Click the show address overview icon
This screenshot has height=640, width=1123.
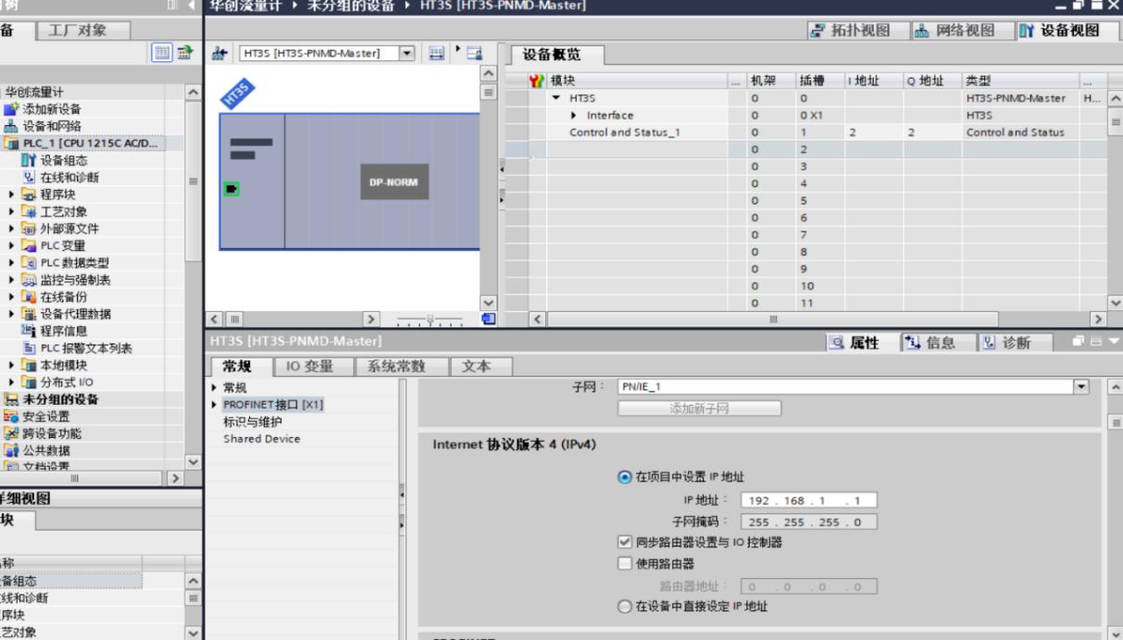coord(475,54)
